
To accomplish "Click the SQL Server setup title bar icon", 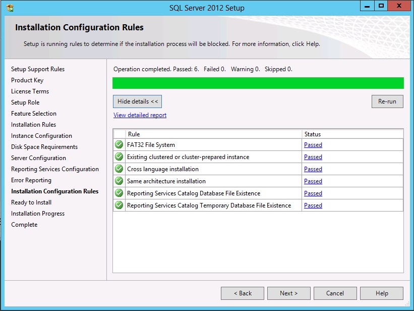I will pyautogui.click(x=10, y=8).
